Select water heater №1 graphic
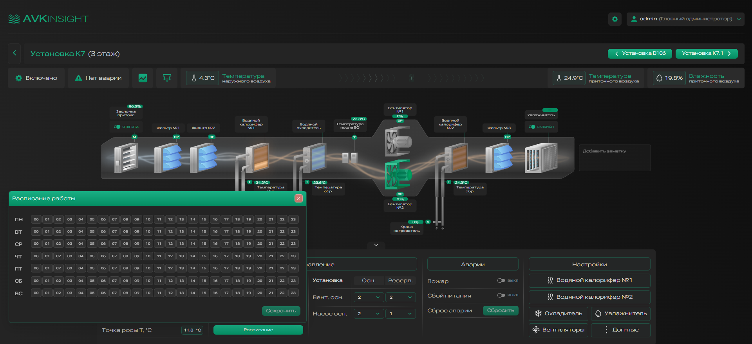 257,157
